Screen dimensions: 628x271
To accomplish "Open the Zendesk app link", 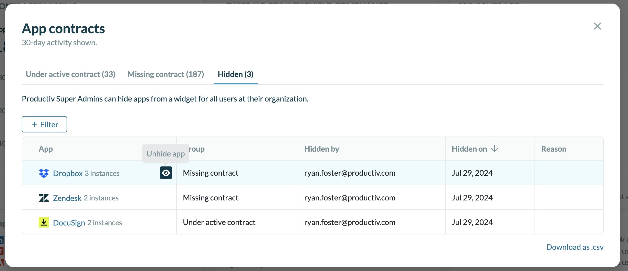I will pyautogui.click(x=67, y=198).
